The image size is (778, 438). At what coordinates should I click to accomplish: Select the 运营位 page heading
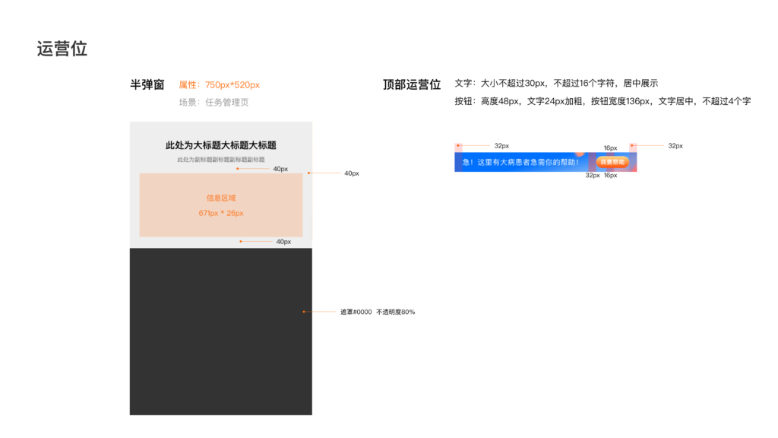62,49
